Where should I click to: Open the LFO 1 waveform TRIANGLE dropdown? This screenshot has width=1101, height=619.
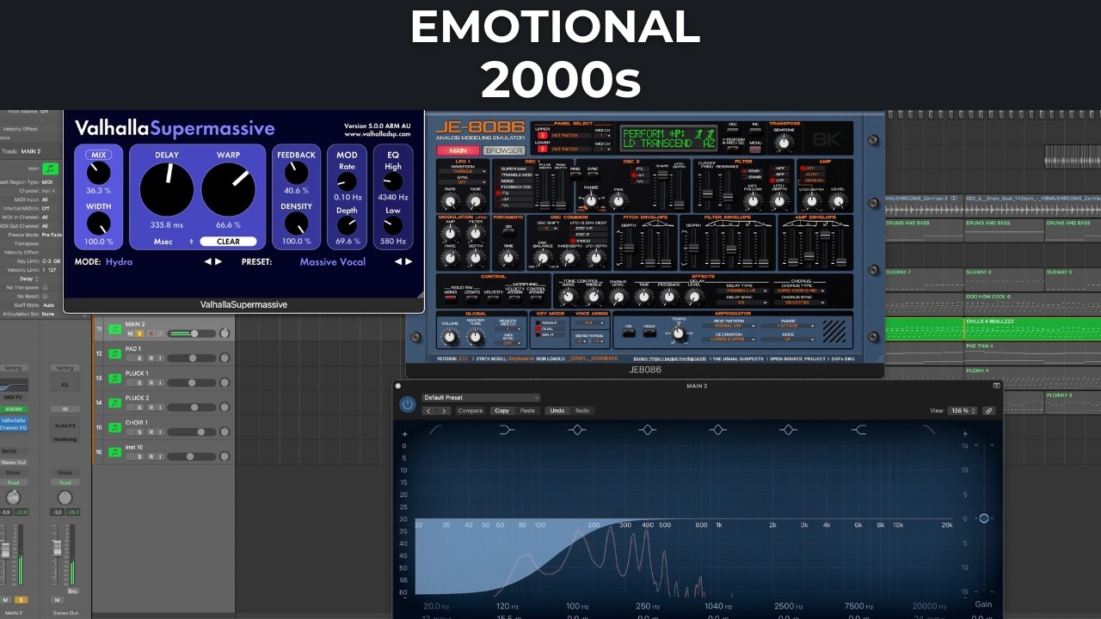pos(463,171)
